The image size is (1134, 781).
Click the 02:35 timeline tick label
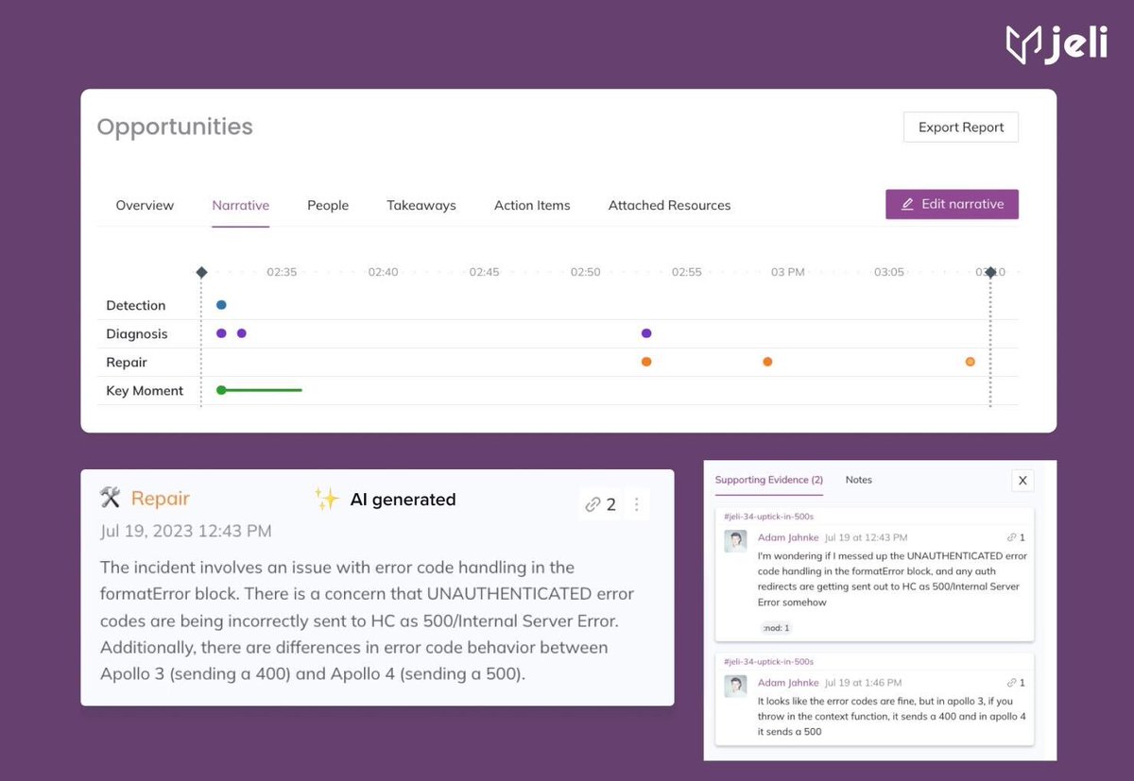(282, 272)
